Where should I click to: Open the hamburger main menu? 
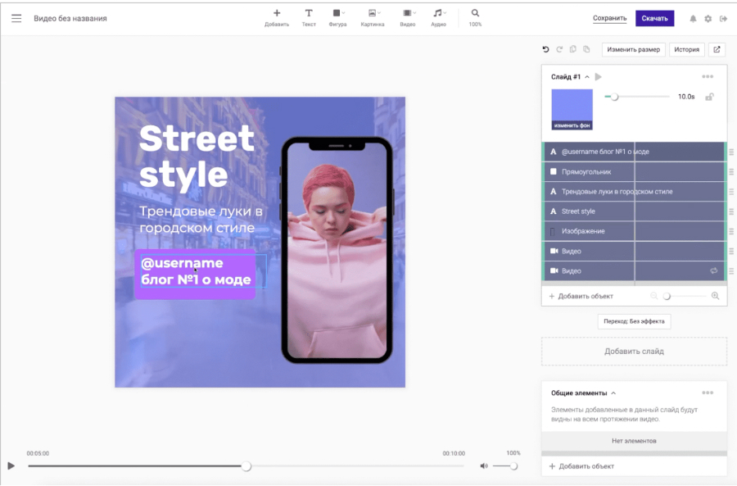(x=16, y=18)
